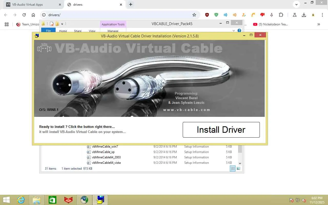This screenshot has width=328, height=205.
Task: Open the browser three-dot menu
Action: tap(322, 15)
